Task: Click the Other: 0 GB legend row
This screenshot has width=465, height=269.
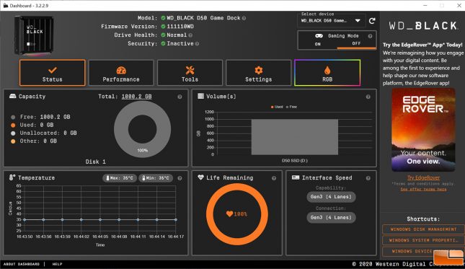Action: coord(34,141)
